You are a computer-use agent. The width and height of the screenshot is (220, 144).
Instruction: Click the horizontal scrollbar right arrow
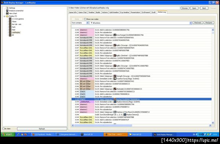[210, 125]
